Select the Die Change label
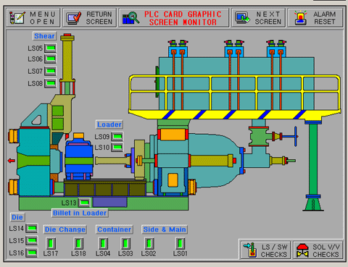 65,229
